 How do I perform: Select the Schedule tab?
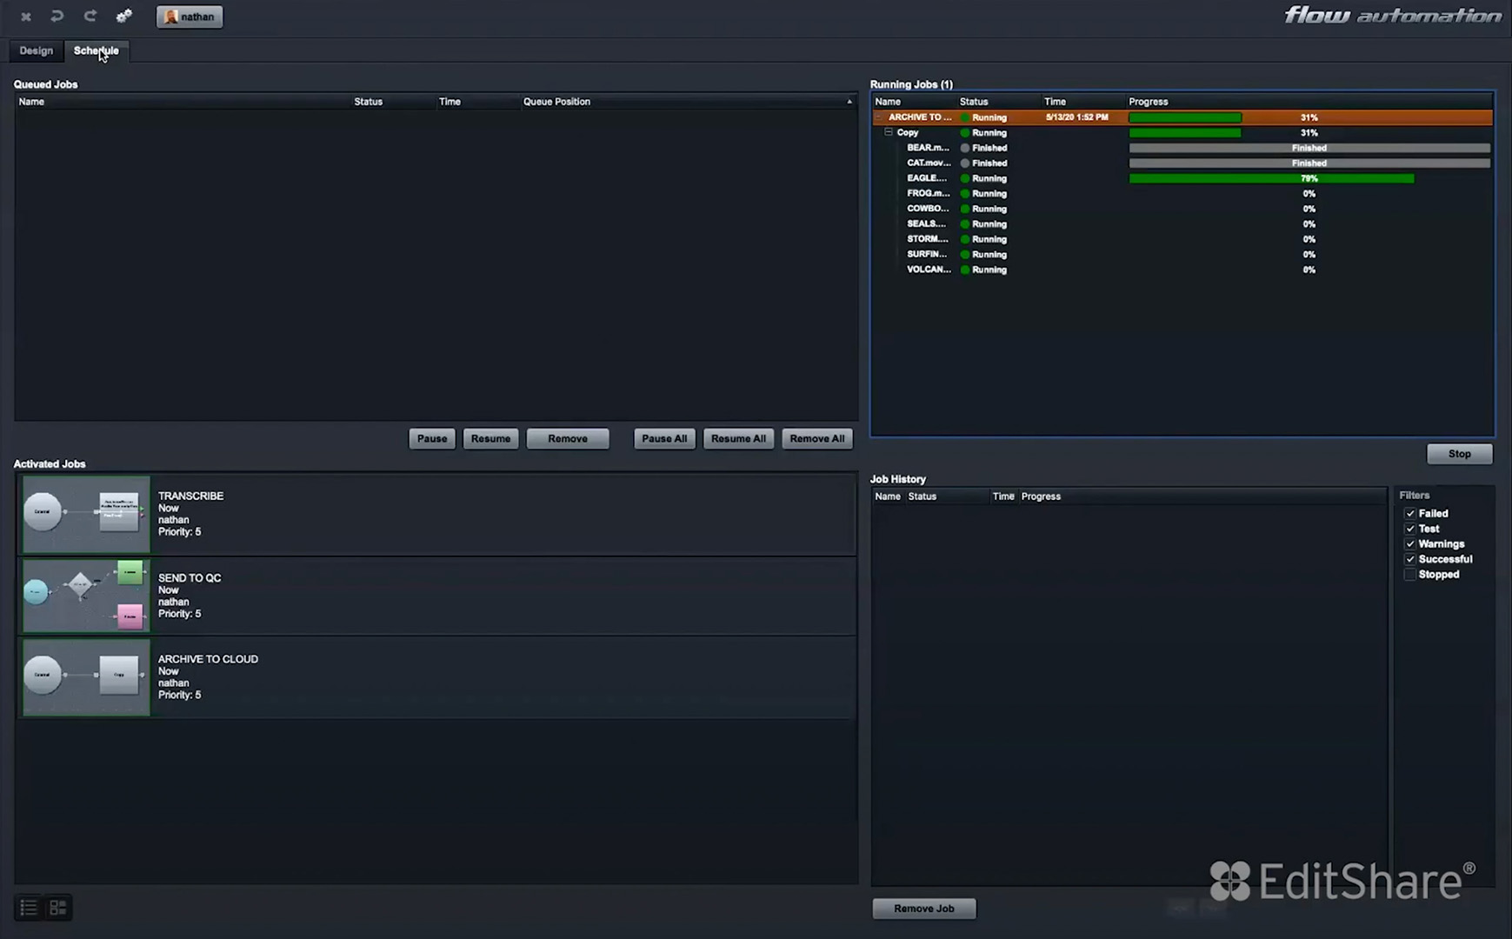pos(96,50)
